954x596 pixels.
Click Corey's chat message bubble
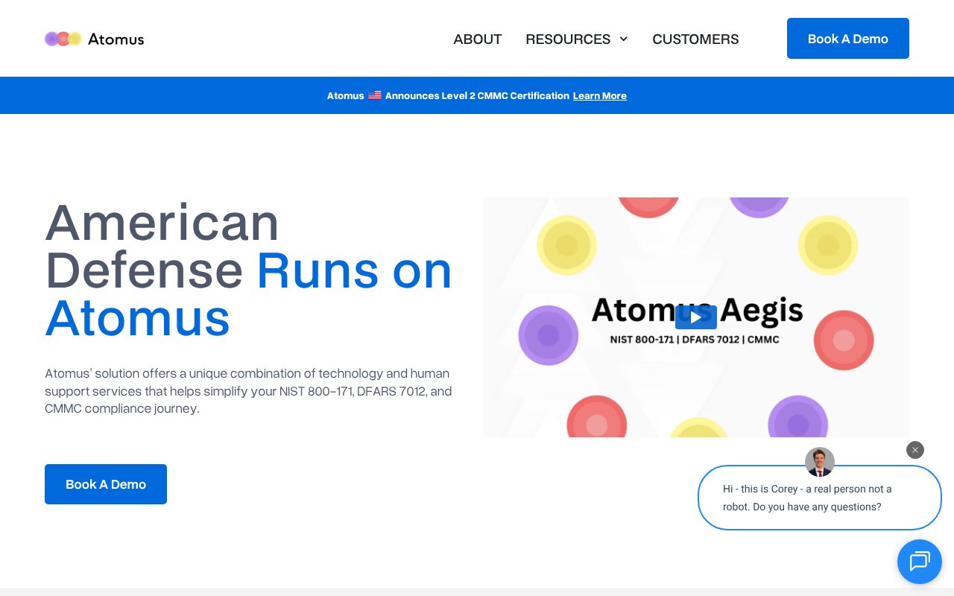click(x=820, y=498)
